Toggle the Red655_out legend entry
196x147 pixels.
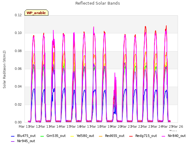point(111,136)
